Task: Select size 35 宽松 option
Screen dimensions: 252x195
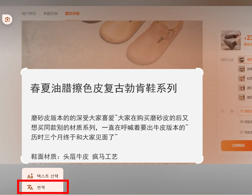Action: pos(245,111)
